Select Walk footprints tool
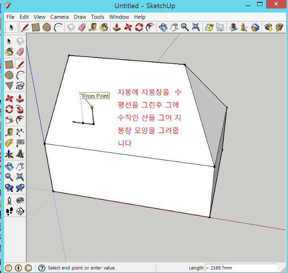The height and width of the screenshot is (273, 288). pyautogui.click(x=9, y=211)
